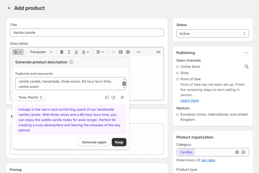Enable the Shop sales channel

[177, 73]
